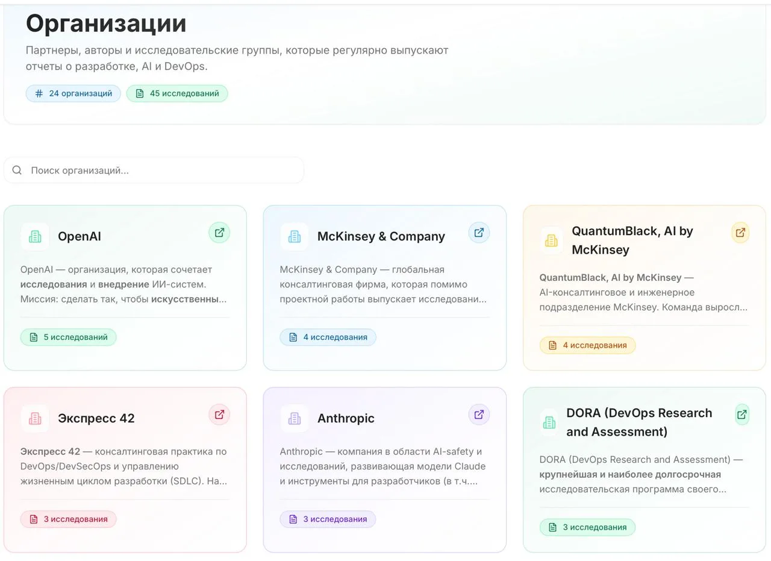Click the document icon in Anthropic's research badge
This screenshot has height=561, width=771.
click(x=293, y=519)
